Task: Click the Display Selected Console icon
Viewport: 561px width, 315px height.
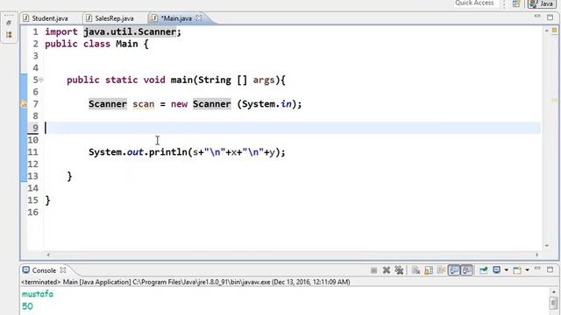Action: (497, 270)
